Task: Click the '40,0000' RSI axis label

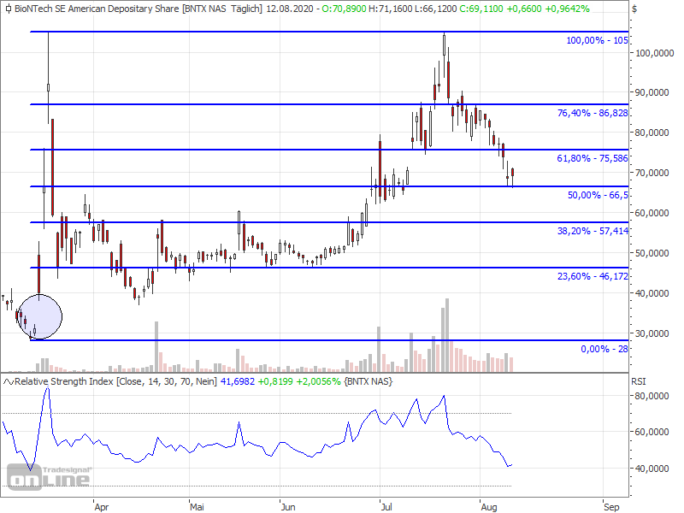Action: tap(652, 469)
